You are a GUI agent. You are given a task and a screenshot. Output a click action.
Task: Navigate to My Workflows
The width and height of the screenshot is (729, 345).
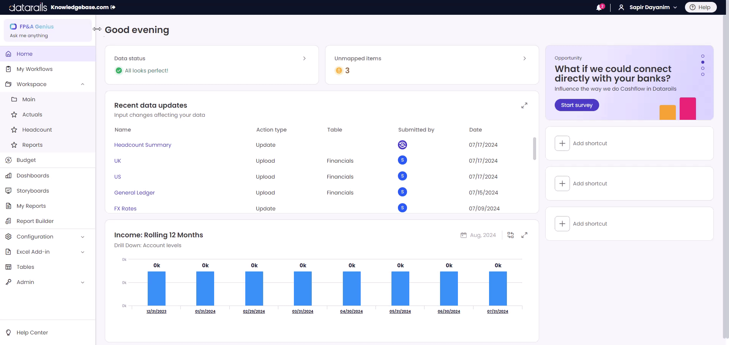point(35,69)
